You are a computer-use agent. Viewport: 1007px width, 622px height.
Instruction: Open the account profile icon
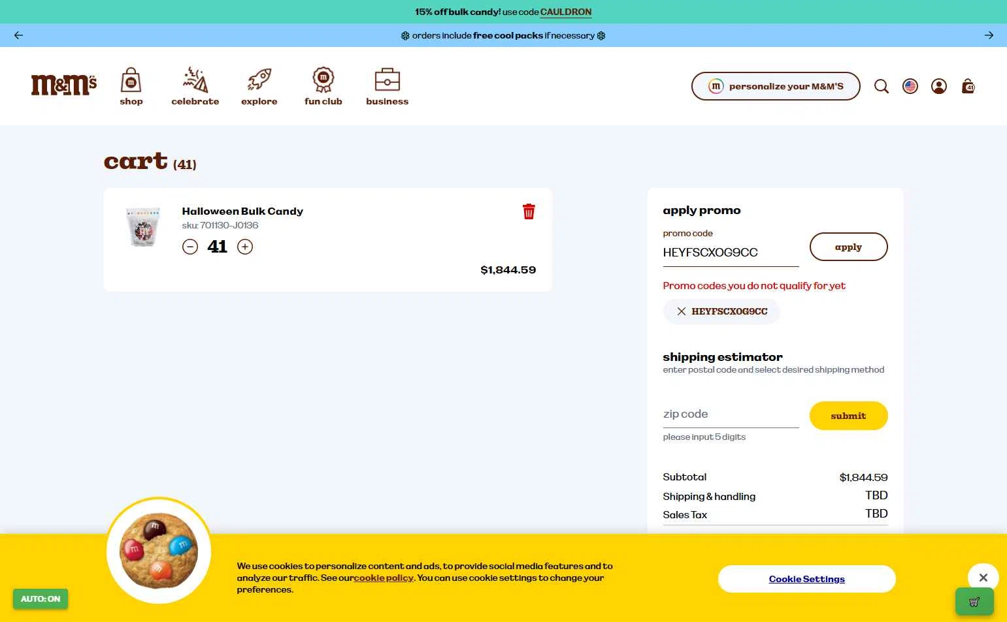(939, 86)
